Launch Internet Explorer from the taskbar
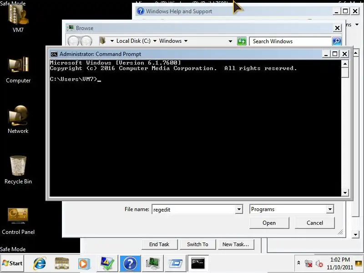364x273 pixels. (40, 263)
